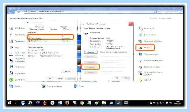Open Общие tab in ASUS Touchpad properties

[x=85, y=28]
